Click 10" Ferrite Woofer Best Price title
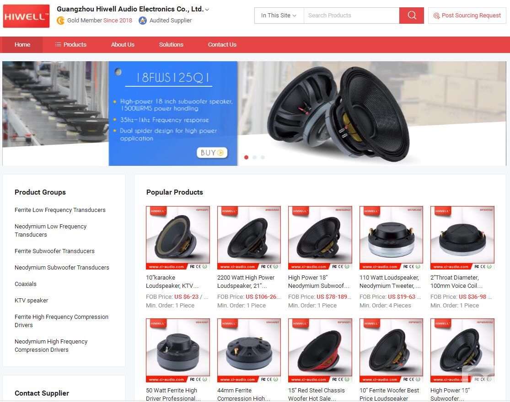The image size is (510, 402). 389,394
